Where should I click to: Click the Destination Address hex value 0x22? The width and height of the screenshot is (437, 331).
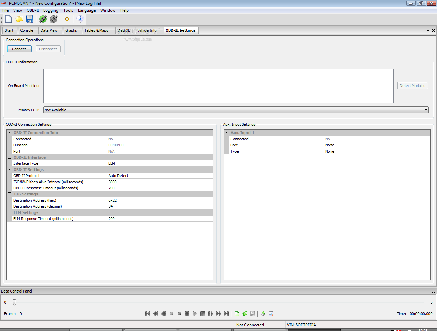tap(160, 200)
